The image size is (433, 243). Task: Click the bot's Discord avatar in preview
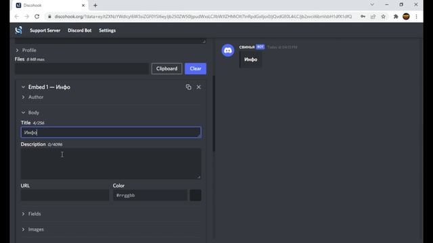pos(228,51)
